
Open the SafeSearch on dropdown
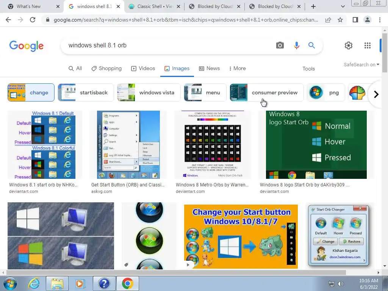click(x=361, y=64)
